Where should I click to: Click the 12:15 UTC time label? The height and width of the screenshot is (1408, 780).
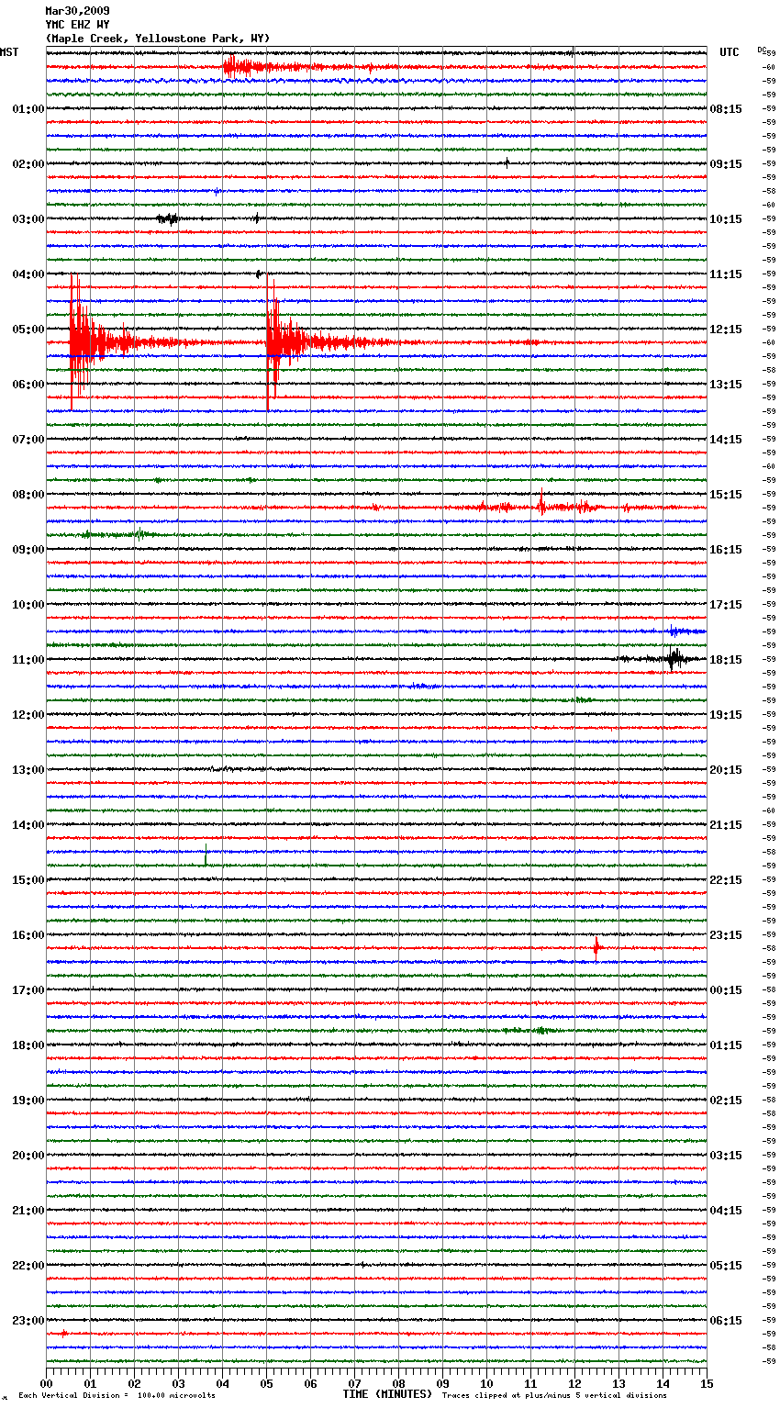726,330
